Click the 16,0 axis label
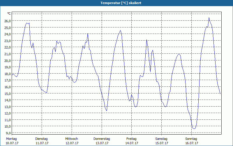233x146 pixels. [x=8, y=87]
